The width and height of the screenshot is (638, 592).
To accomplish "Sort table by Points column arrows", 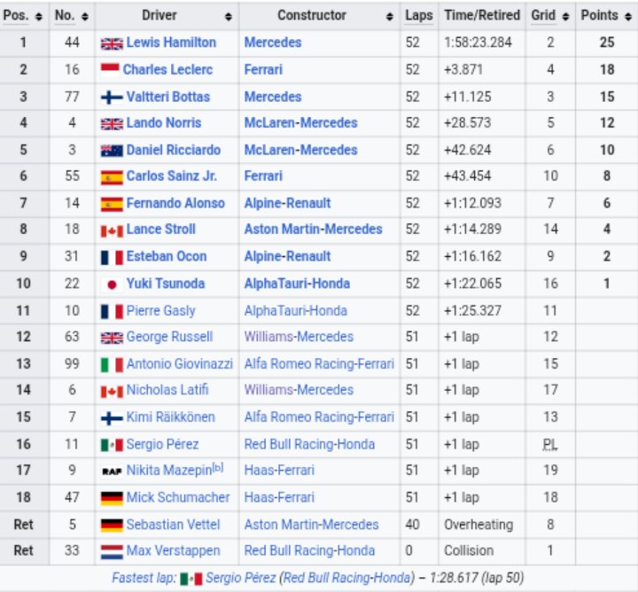I will point(628,17).
